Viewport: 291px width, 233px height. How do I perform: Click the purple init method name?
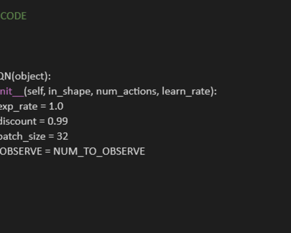pyautogui.click(x=11, y=91)
